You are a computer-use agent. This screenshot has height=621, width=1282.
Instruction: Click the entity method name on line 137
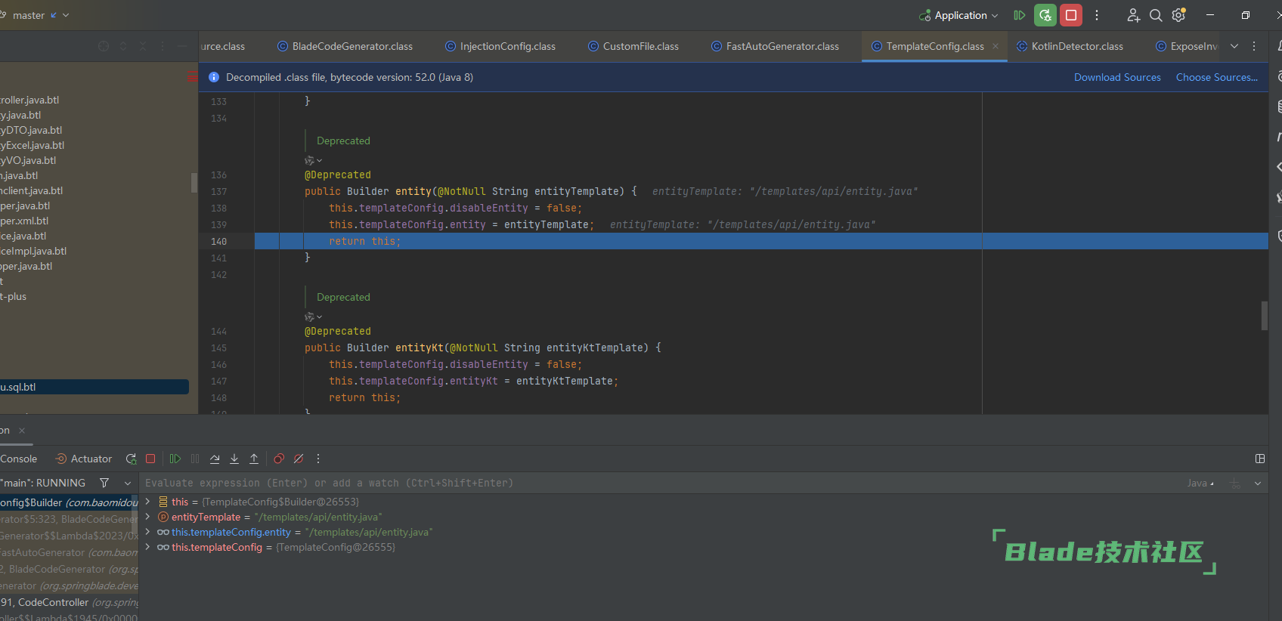pyautogui.click(x=413, y=191)
